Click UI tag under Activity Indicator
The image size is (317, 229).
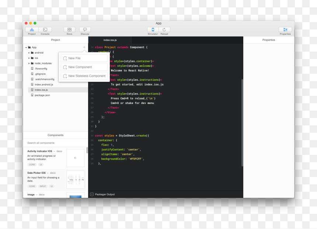tap(41, 164)
